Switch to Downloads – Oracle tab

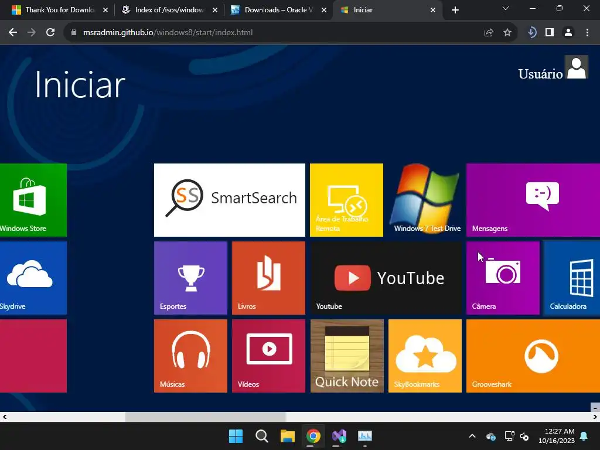(278, 10)
